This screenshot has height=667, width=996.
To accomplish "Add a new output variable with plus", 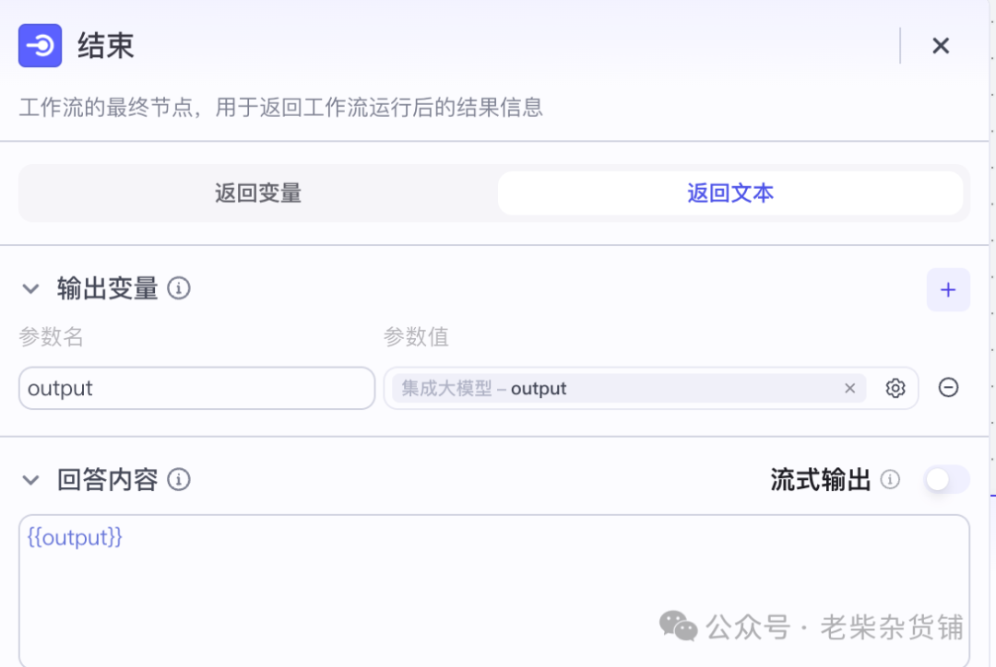I will (947, 289).
